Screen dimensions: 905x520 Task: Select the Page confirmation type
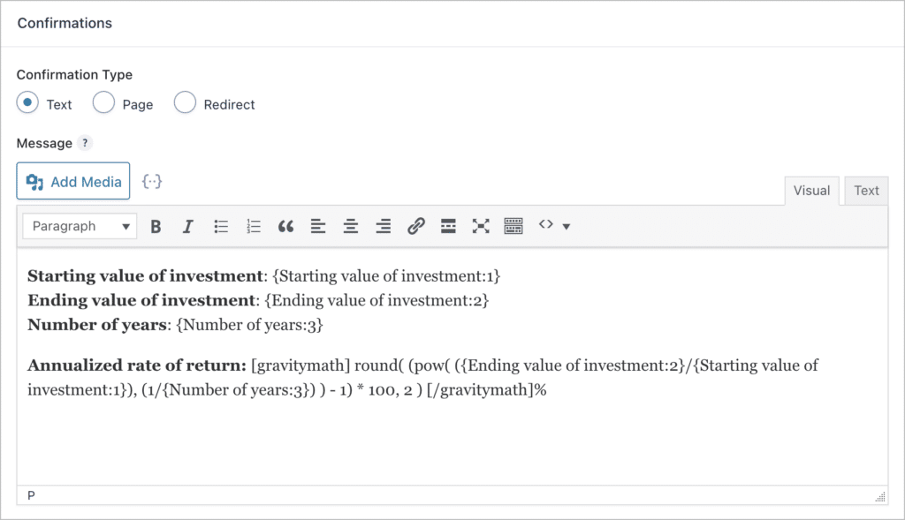[104, 103]
